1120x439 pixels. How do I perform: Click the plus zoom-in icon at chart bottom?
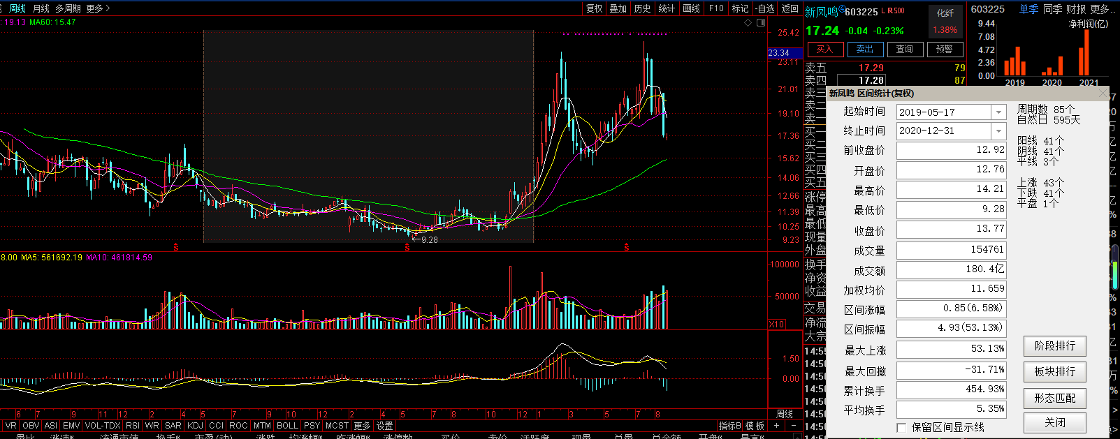click(x=776, y=425)
